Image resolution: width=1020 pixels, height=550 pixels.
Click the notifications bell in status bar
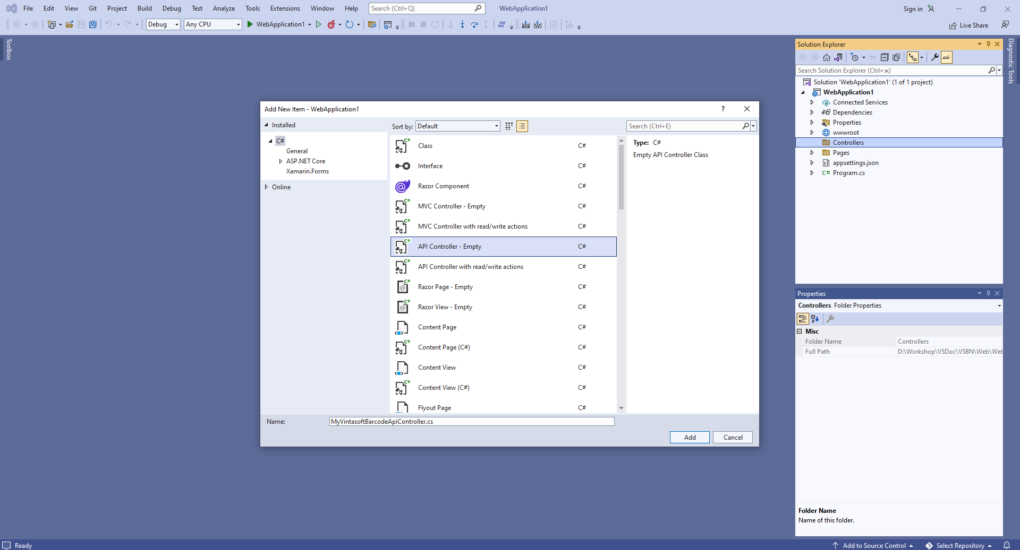click(1007, 545)
